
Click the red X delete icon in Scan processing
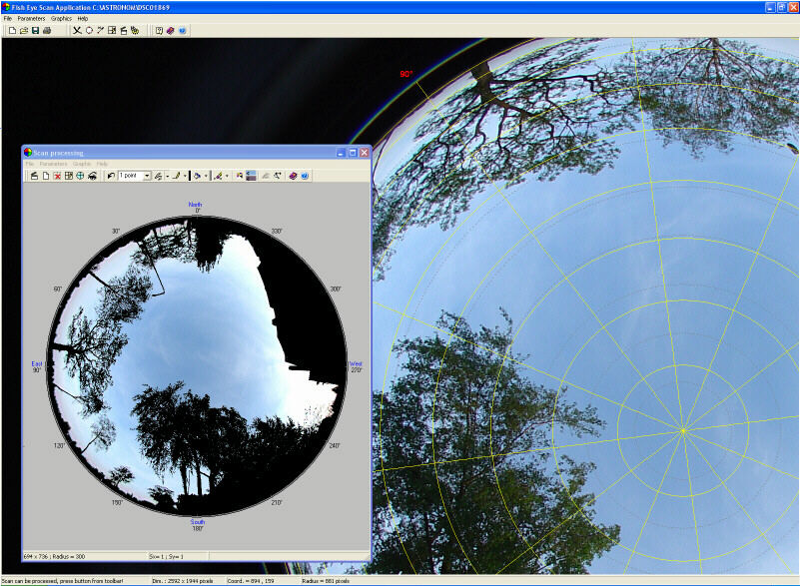coord(57,176)
